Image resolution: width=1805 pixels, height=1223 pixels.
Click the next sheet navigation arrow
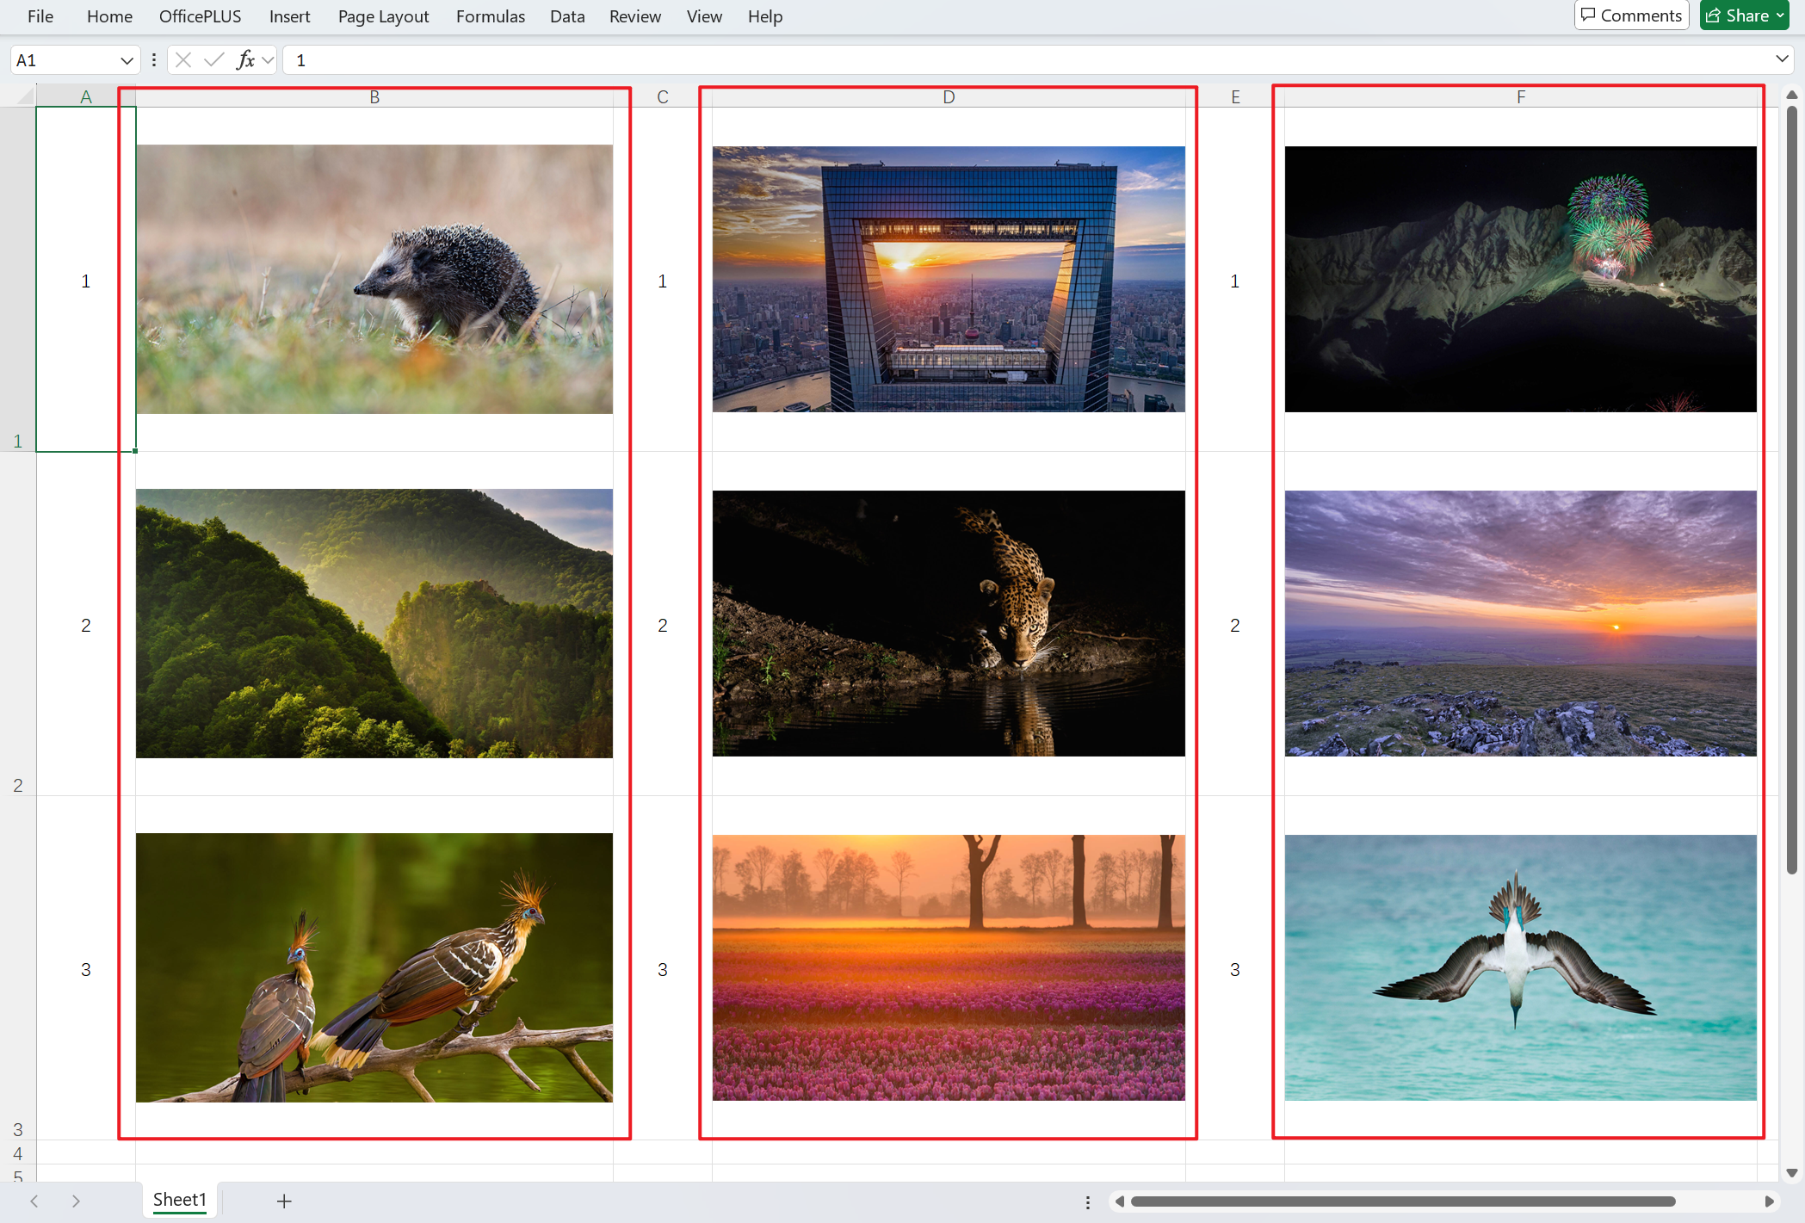point(76,1201)
